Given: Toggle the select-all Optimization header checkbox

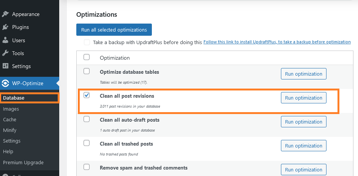Looking at the screenshot, I should pyautogui.click(x=87, y=57).
